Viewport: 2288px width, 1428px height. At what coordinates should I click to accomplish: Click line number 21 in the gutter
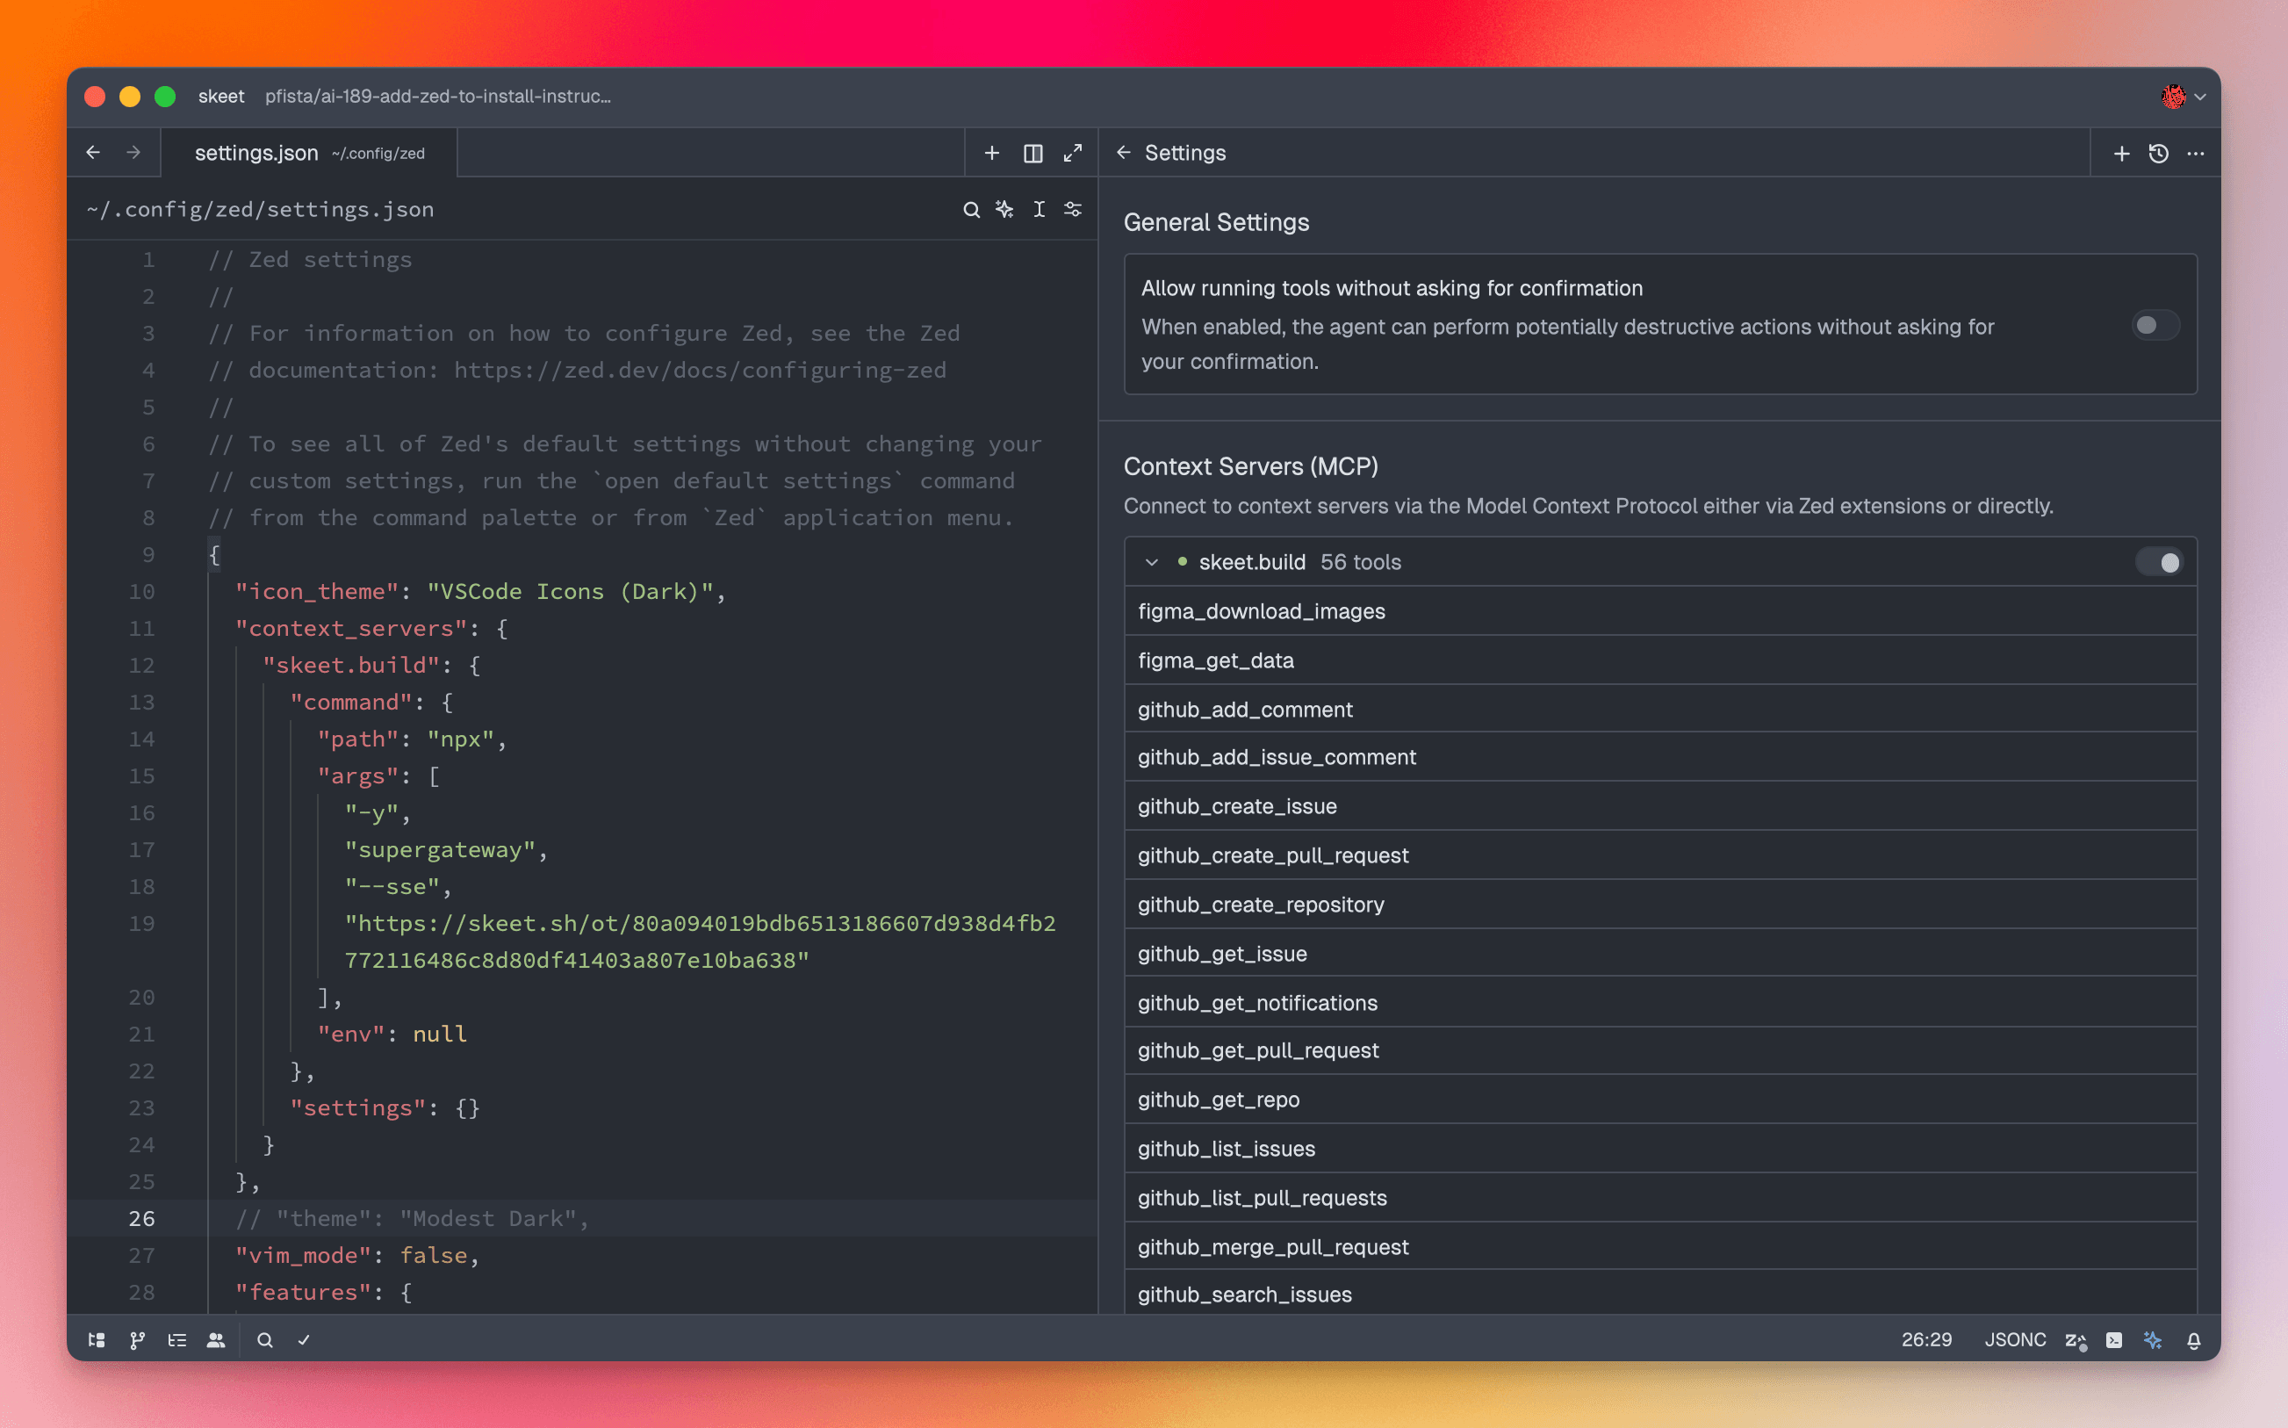141,1035
